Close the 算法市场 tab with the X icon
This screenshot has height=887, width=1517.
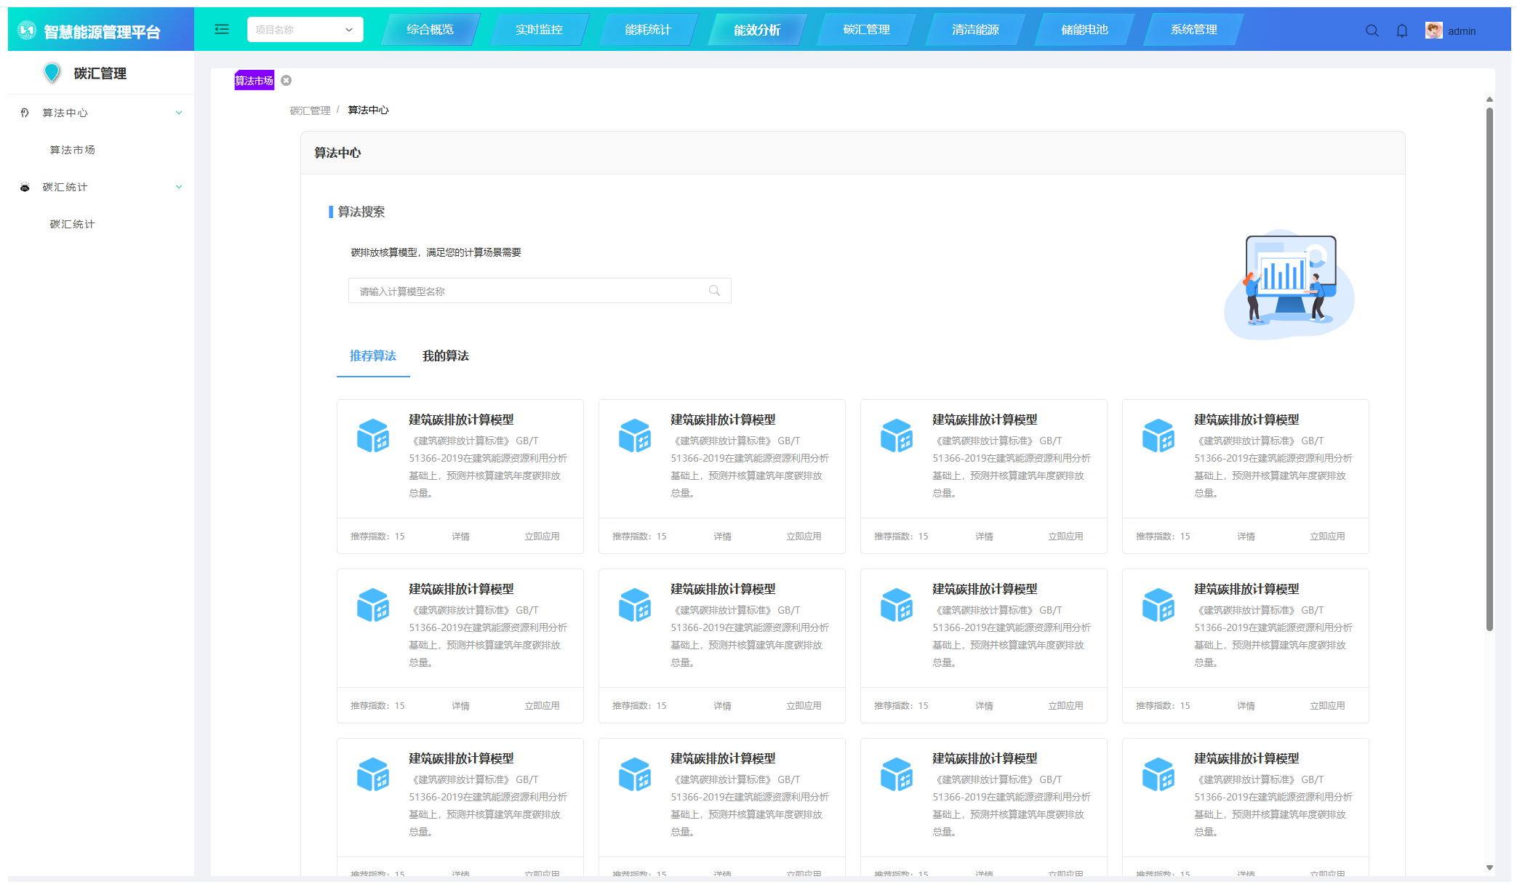tap(287, 81)
